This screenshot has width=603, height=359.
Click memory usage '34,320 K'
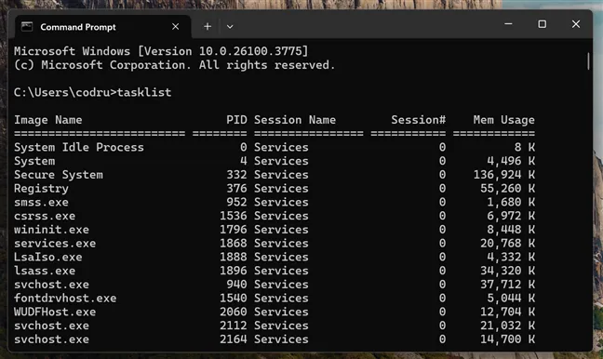(508, 271)
